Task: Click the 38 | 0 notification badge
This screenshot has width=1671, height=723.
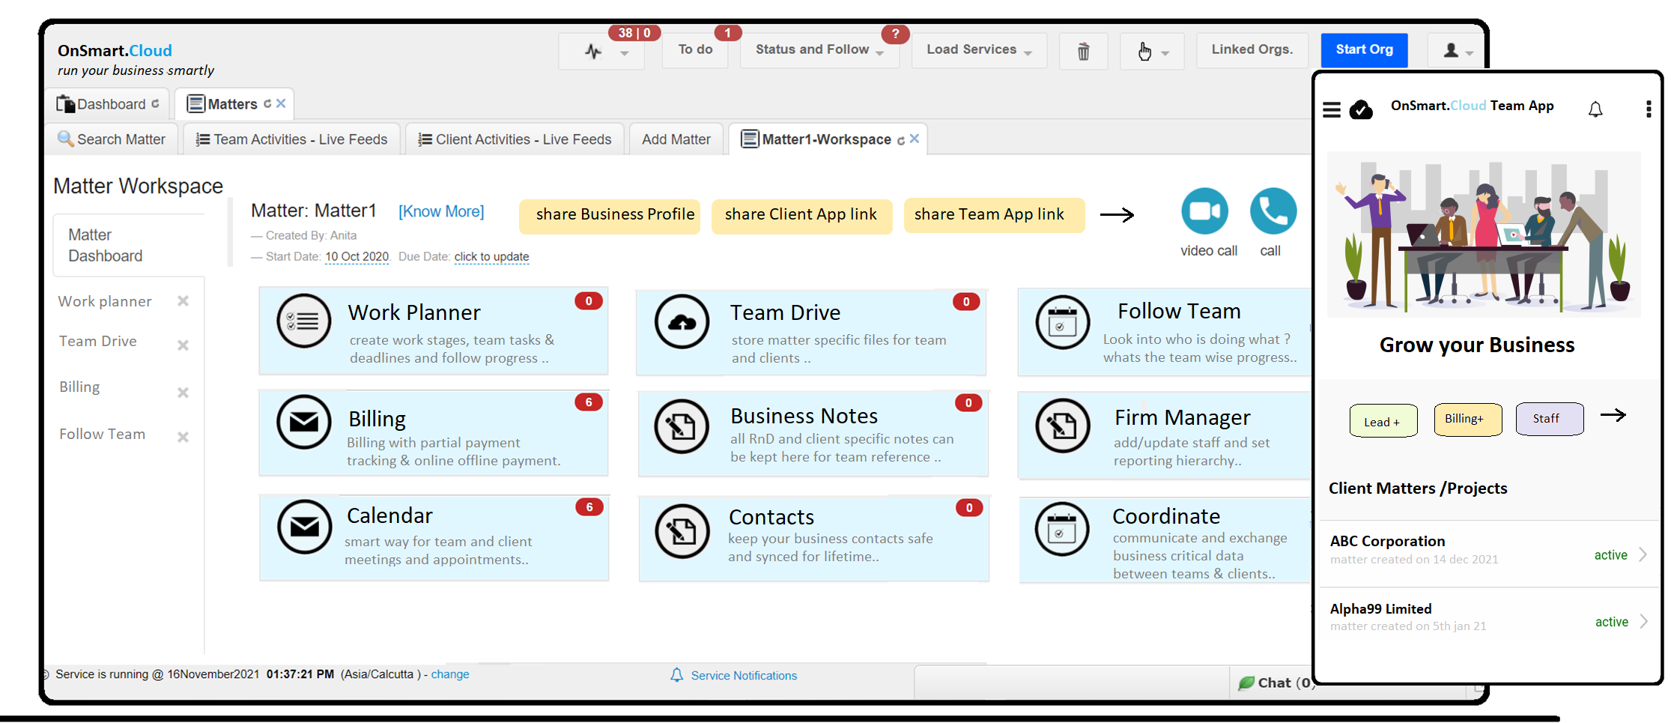Action: [634, 33]
